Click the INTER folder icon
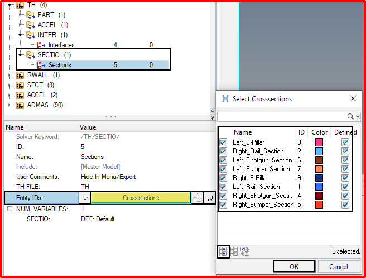Image resolution: width=366 pixels, height=278 pixels. [31, 36]
